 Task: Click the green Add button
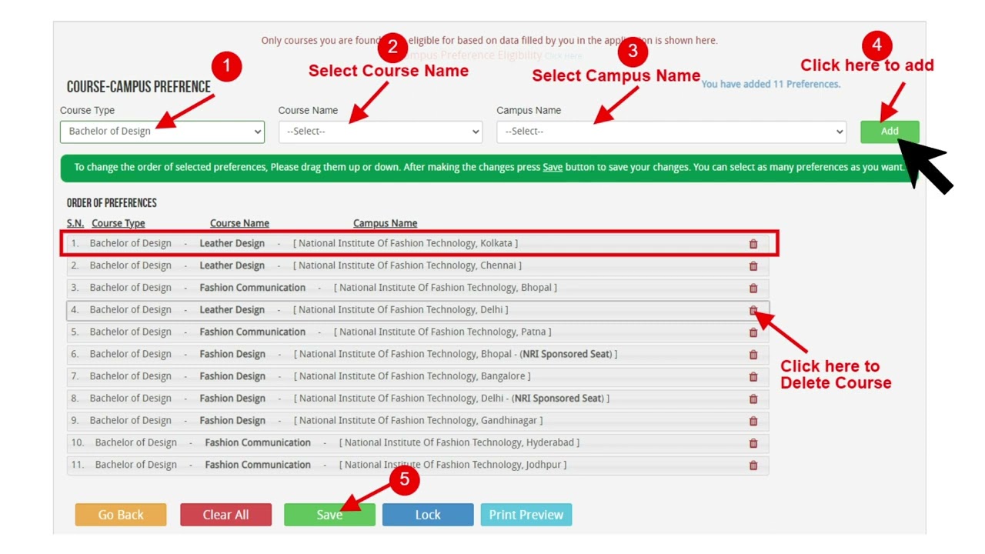point(890,132)
